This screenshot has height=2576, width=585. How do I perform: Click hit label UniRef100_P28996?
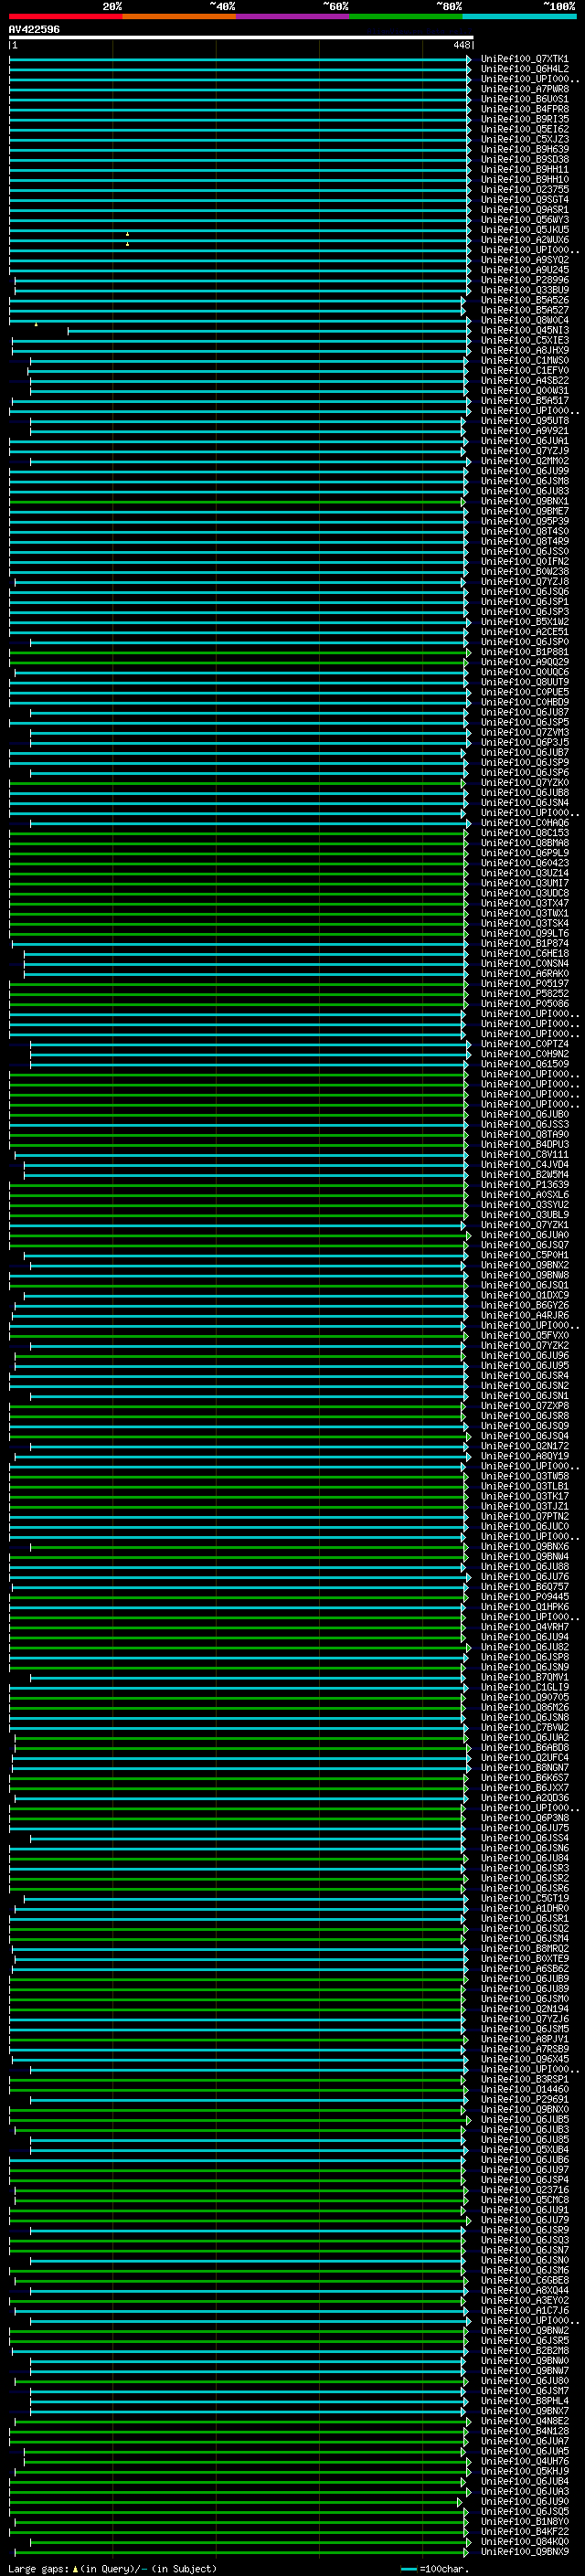point(524,280)
